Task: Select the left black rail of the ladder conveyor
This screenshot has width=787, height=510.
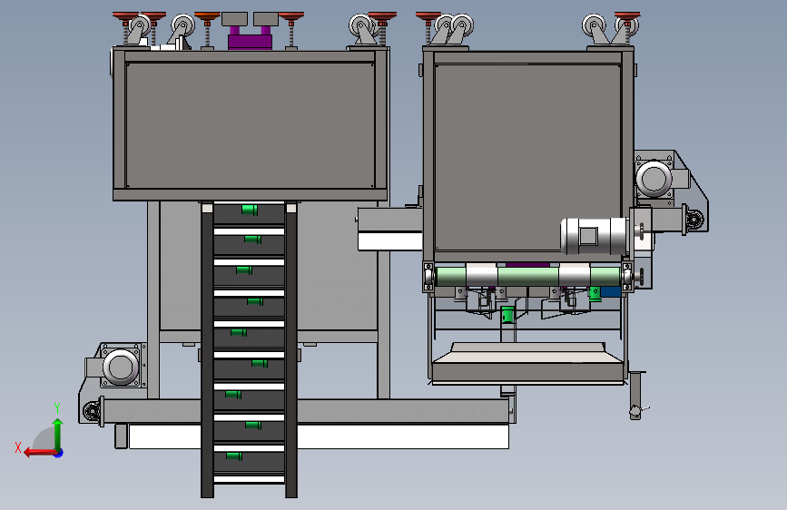Action: coord(207,350)
